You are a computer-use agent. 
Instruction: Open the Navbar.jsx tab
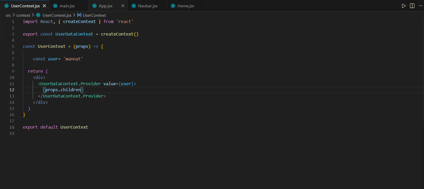click(x=148, y=6)
